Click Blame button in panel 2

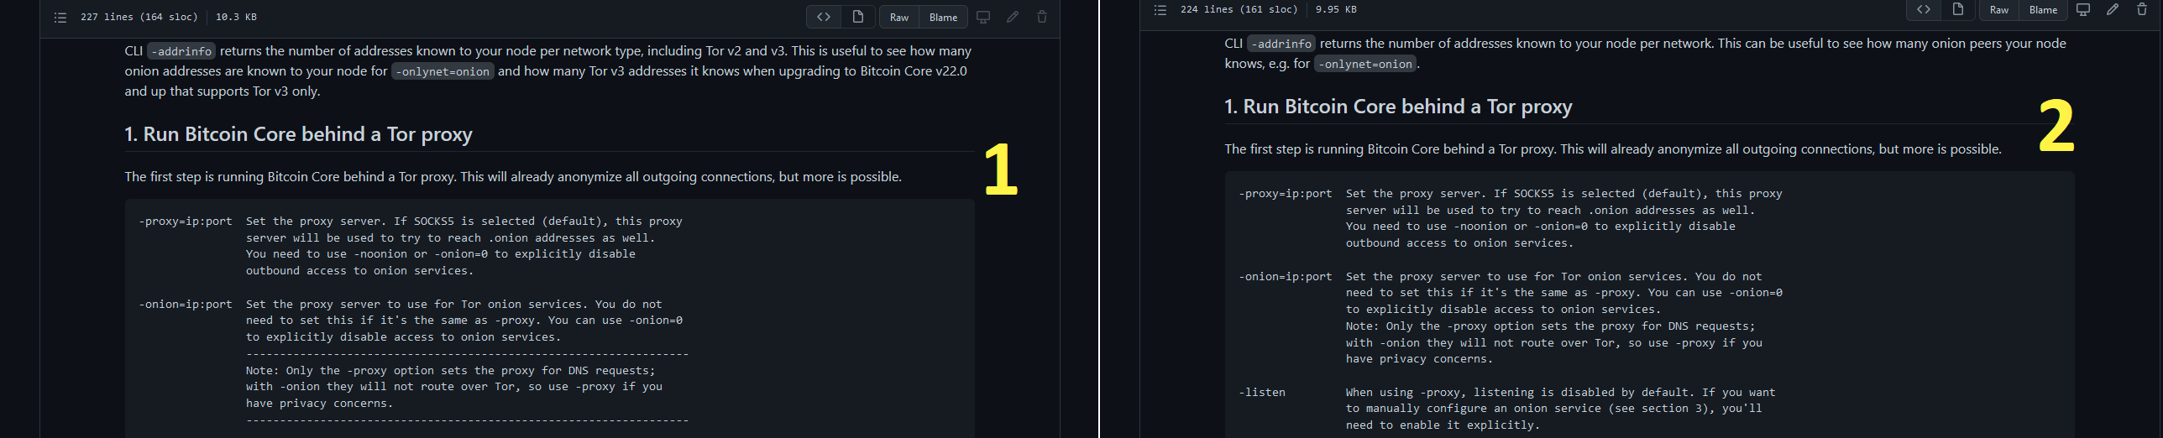[x=2043, y=9]
